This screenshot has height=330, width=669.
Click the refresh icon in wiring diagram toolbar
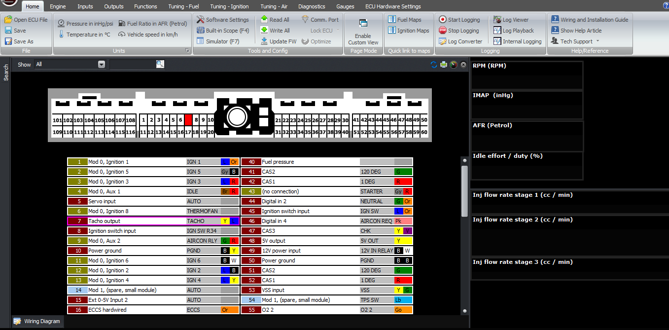pos(434,65)
